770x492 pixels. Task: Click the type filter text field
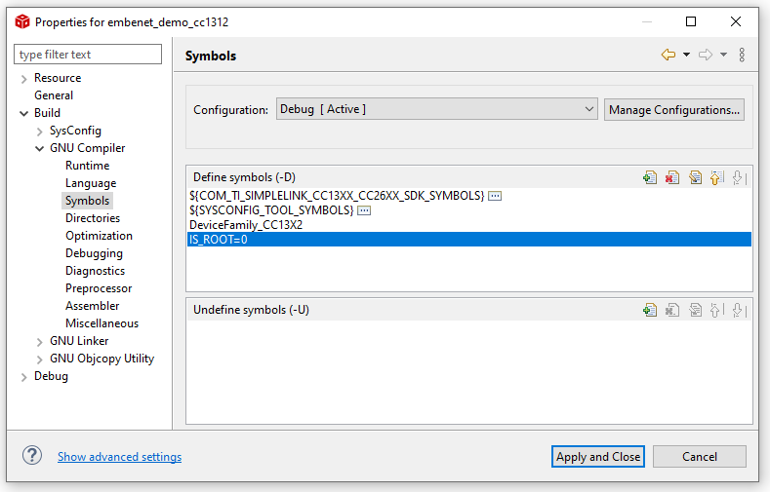tap(88, 54)
